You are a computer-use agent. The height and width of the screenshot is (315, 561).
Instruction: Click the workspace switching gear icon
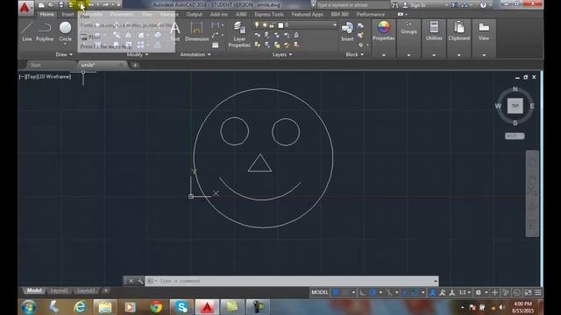coord(479,292)
